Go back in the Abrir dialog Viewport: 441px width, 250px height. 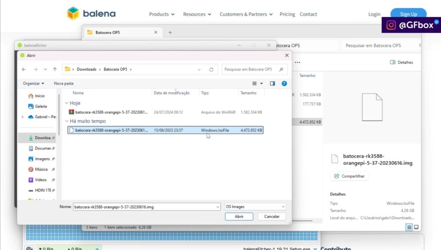[24, 69]
